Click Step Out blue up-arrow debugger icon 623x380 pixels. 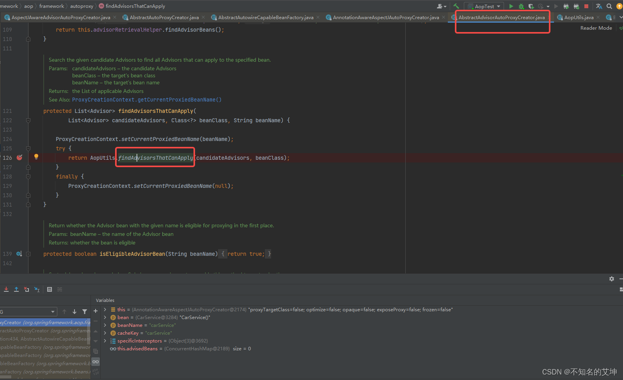16,289
